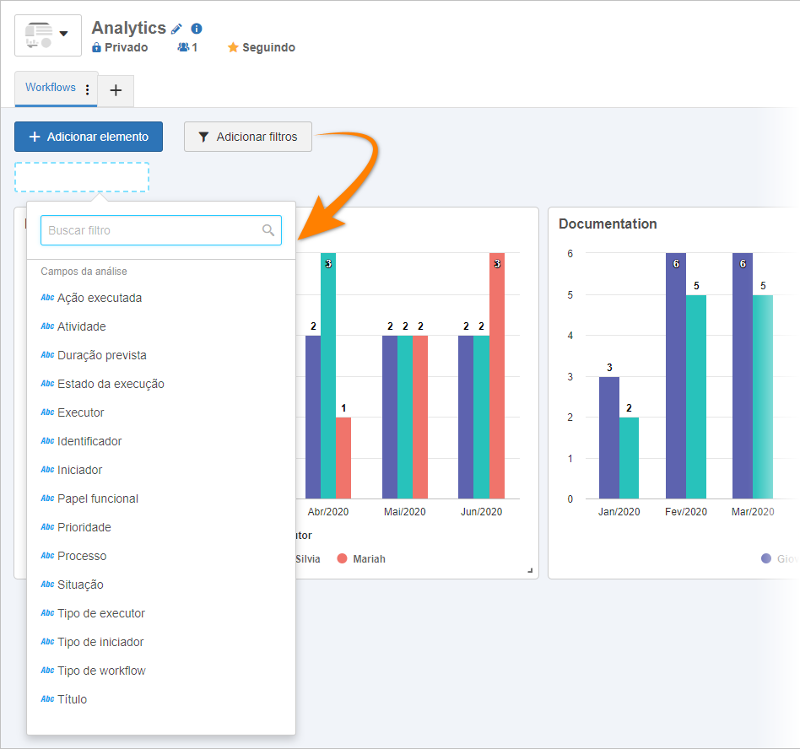Add a new tab with plus
800x749 pixels.
coord(116,91)
